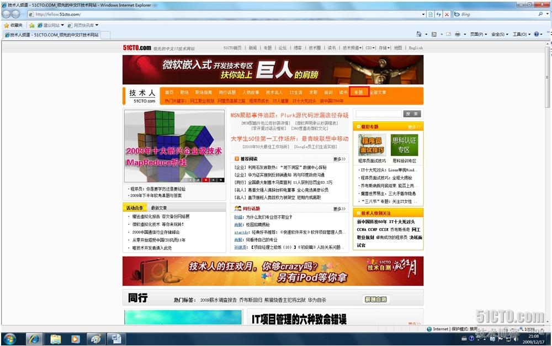Expand the 建议网站 dropdown in favorites bar

[62, 25]
